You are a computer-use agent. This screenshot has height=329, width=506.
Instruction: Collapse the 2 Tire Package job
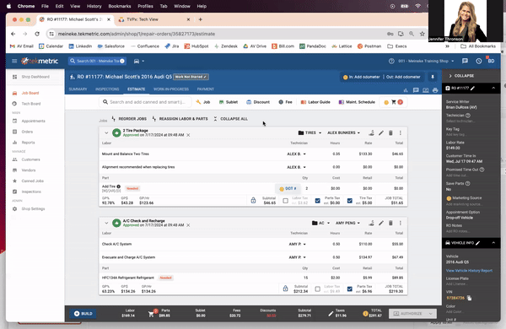pyautogui.click(x=106, y=132)
